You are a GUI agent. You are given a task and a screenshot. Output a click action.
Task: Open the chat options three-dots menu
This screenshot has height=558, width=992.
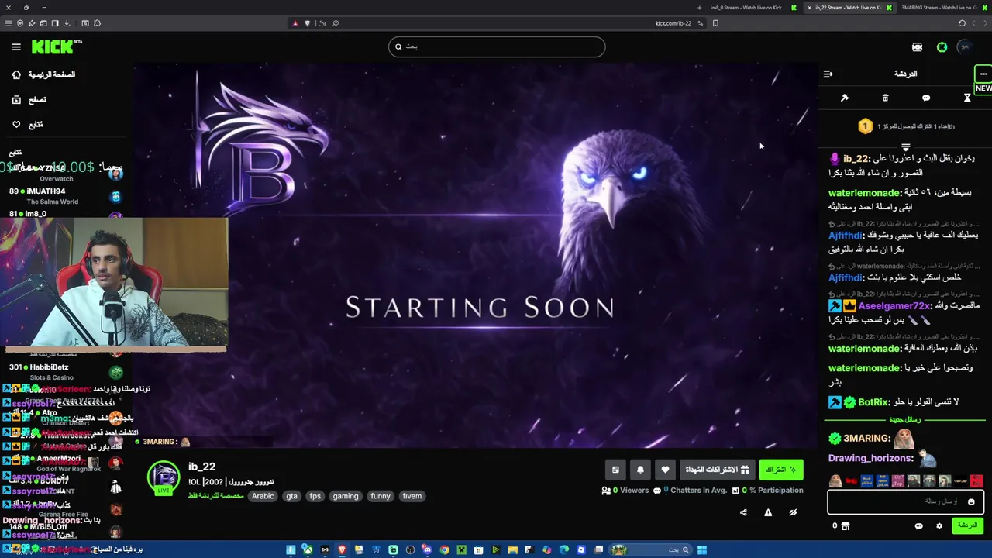[983, 74]
